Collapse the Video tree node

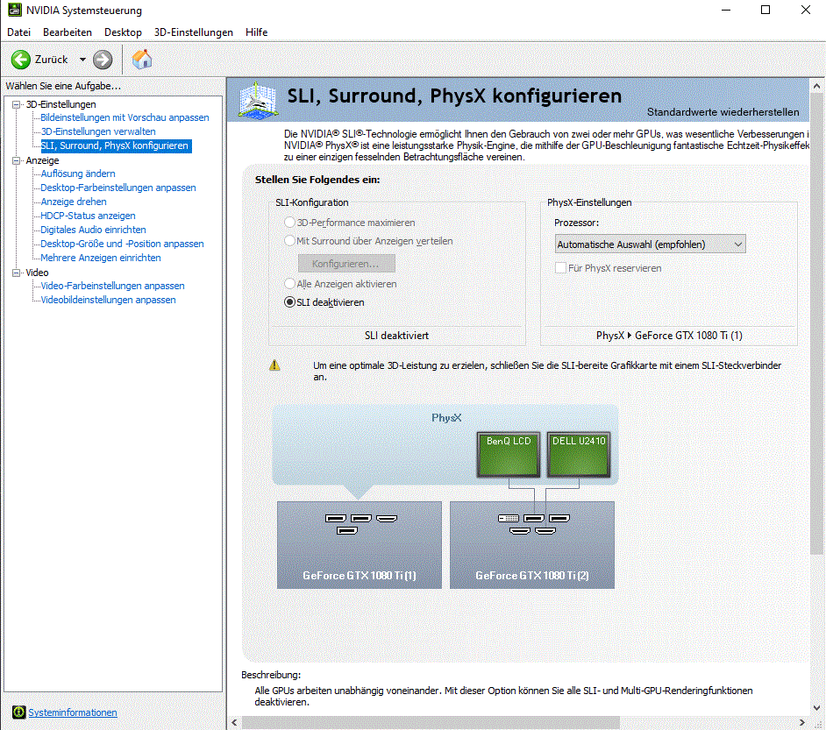(17, 273)
